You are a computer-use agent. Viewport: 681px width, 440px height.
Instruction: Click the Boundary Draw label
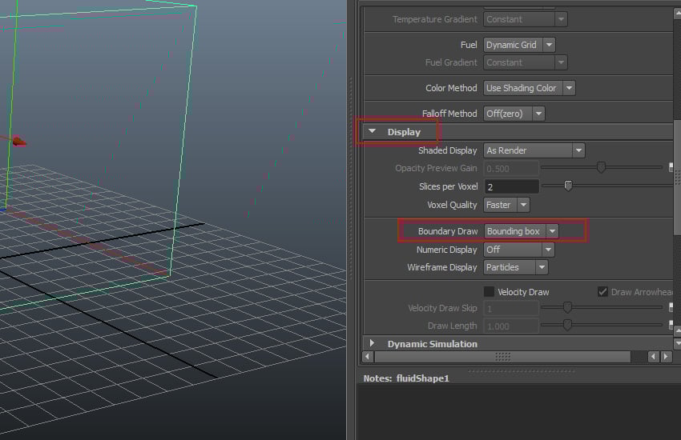[448, 231]
